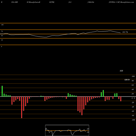
Task: Click the RSI axis label 50 on the left
Action: tap(2, 36)
